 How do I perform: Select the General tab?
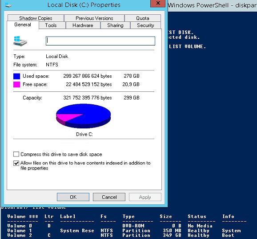coord(23,25)
